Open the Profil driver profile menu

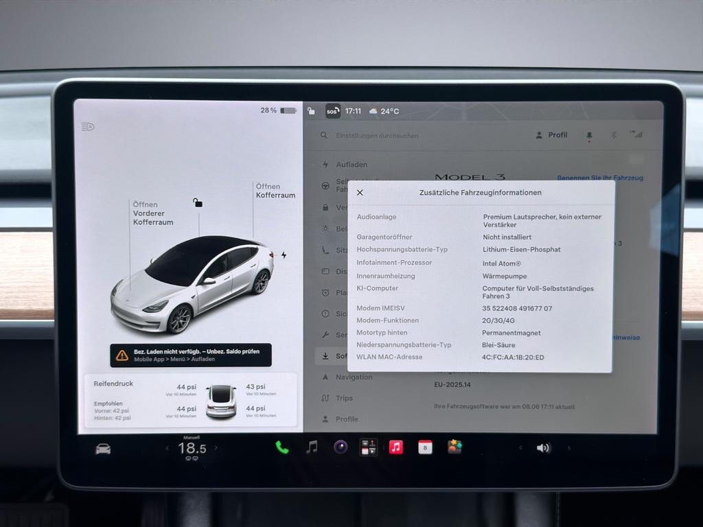pos(551,135)
